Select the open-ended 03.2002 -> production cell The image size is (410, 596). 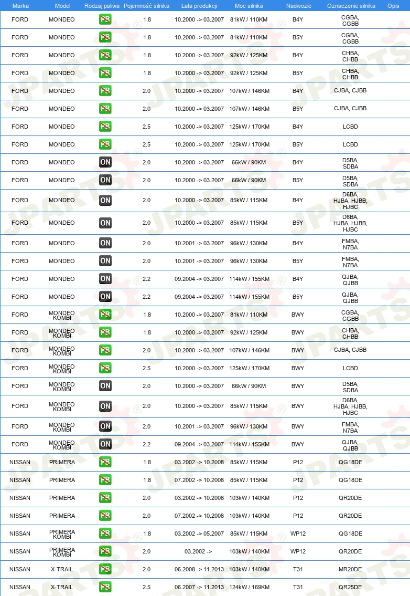click(x=199, y=551)
